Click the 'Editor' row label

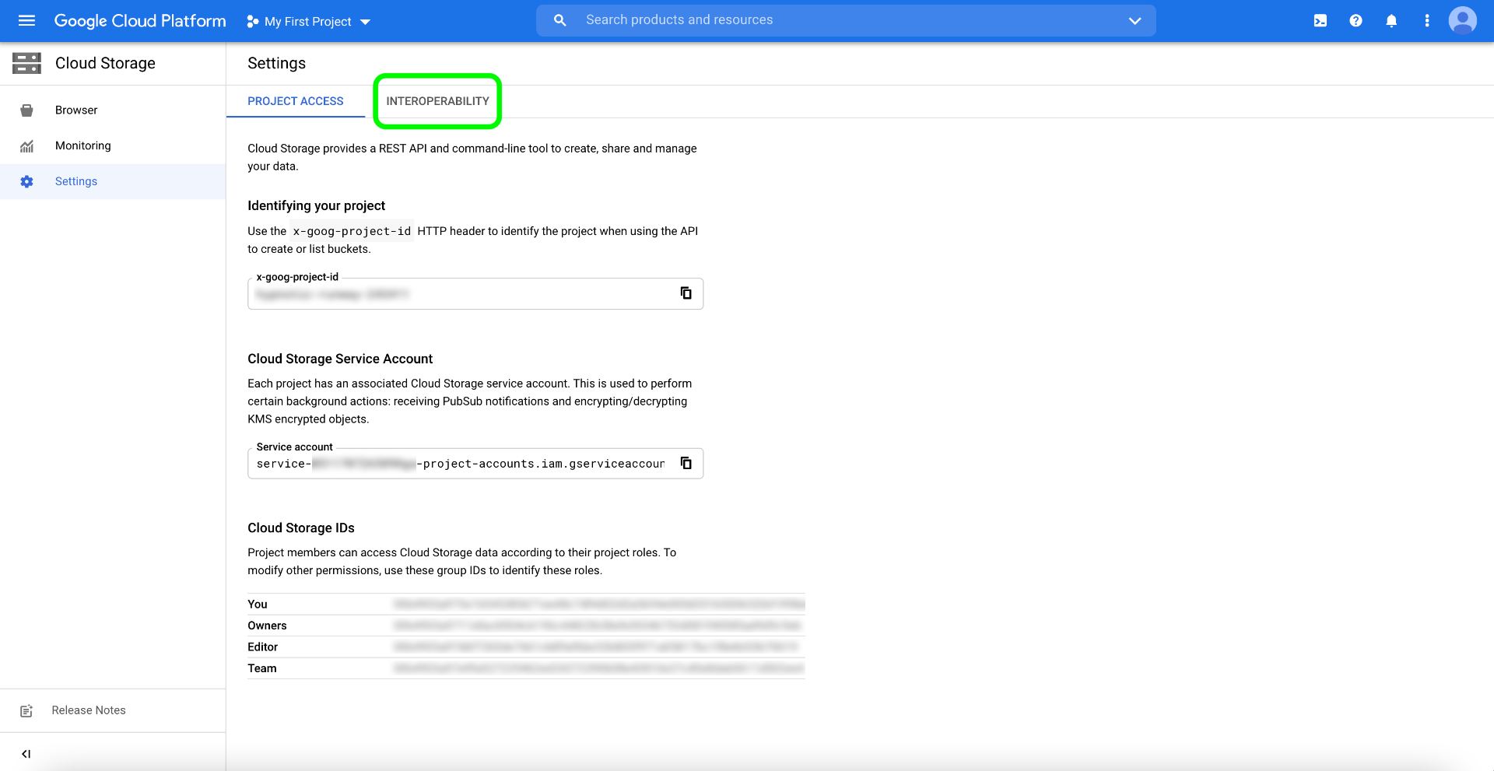click(262, 647)
